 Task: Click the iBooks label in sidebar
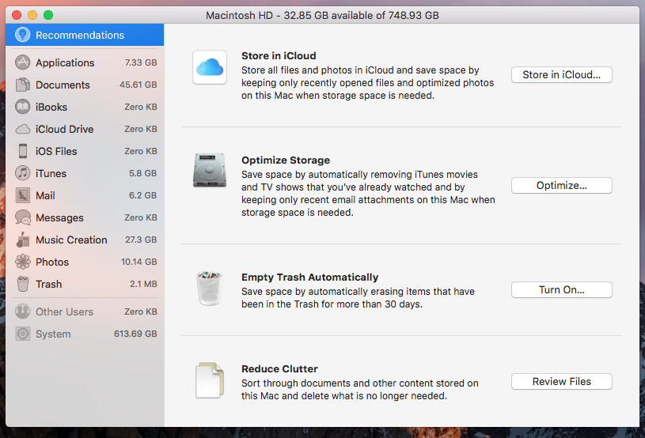point(51,108)
